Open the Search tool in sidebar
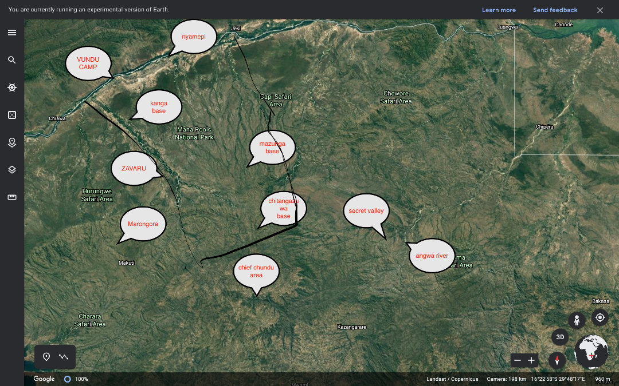This screenshot has height=386, width=619. [12, 60]
